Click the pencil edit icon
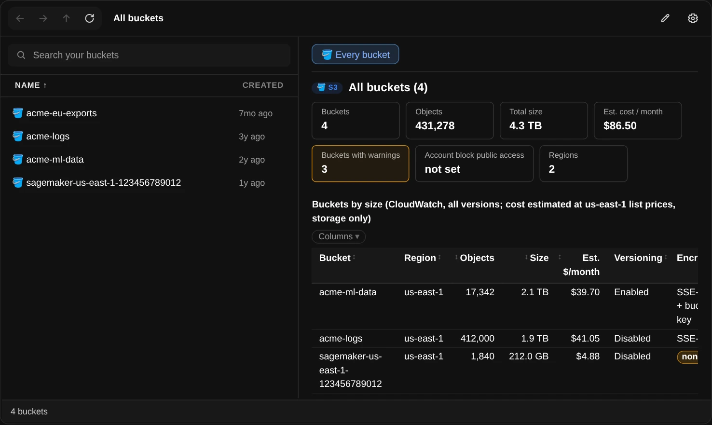Screen dimensions: 712x425 pyautogui.click(x=665, y=18)
